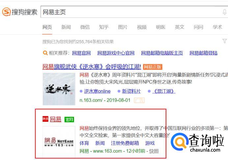
Task: Click the Sogou logo icon
Action: tap(6, 12)
